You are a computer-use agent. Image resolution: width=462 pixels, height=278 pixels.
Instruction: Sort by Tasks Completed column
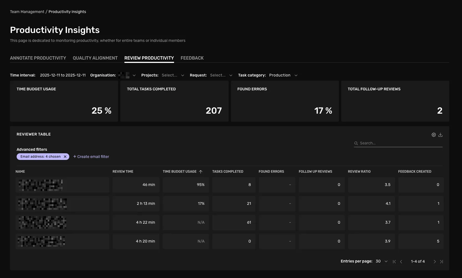point(228,172)
